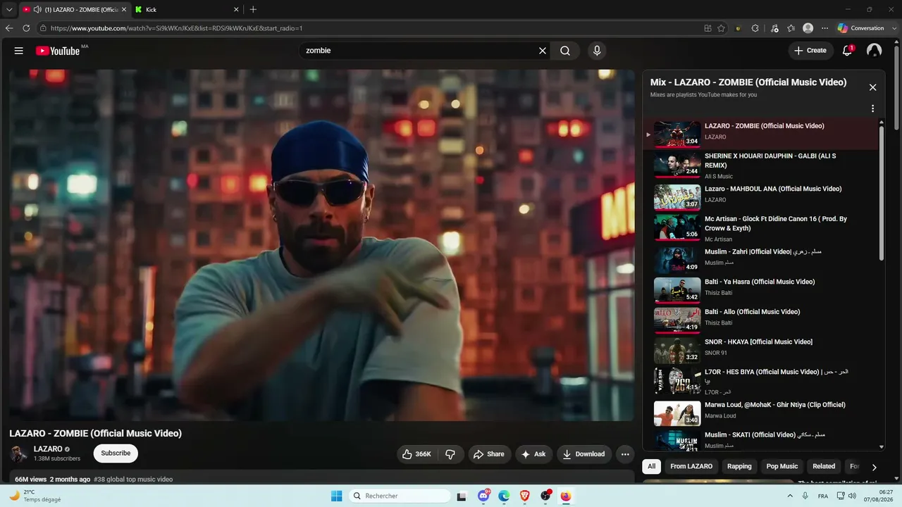
Task: Ask about this video
Action: tap(533, 454)
